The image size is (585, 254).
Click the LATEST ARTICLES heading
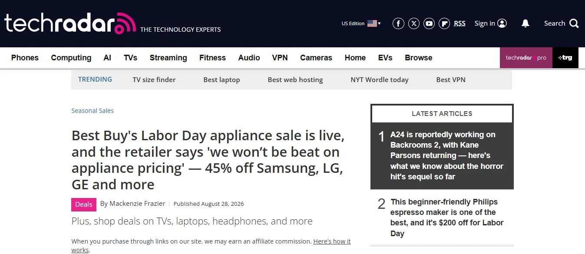tap(442, 114)
